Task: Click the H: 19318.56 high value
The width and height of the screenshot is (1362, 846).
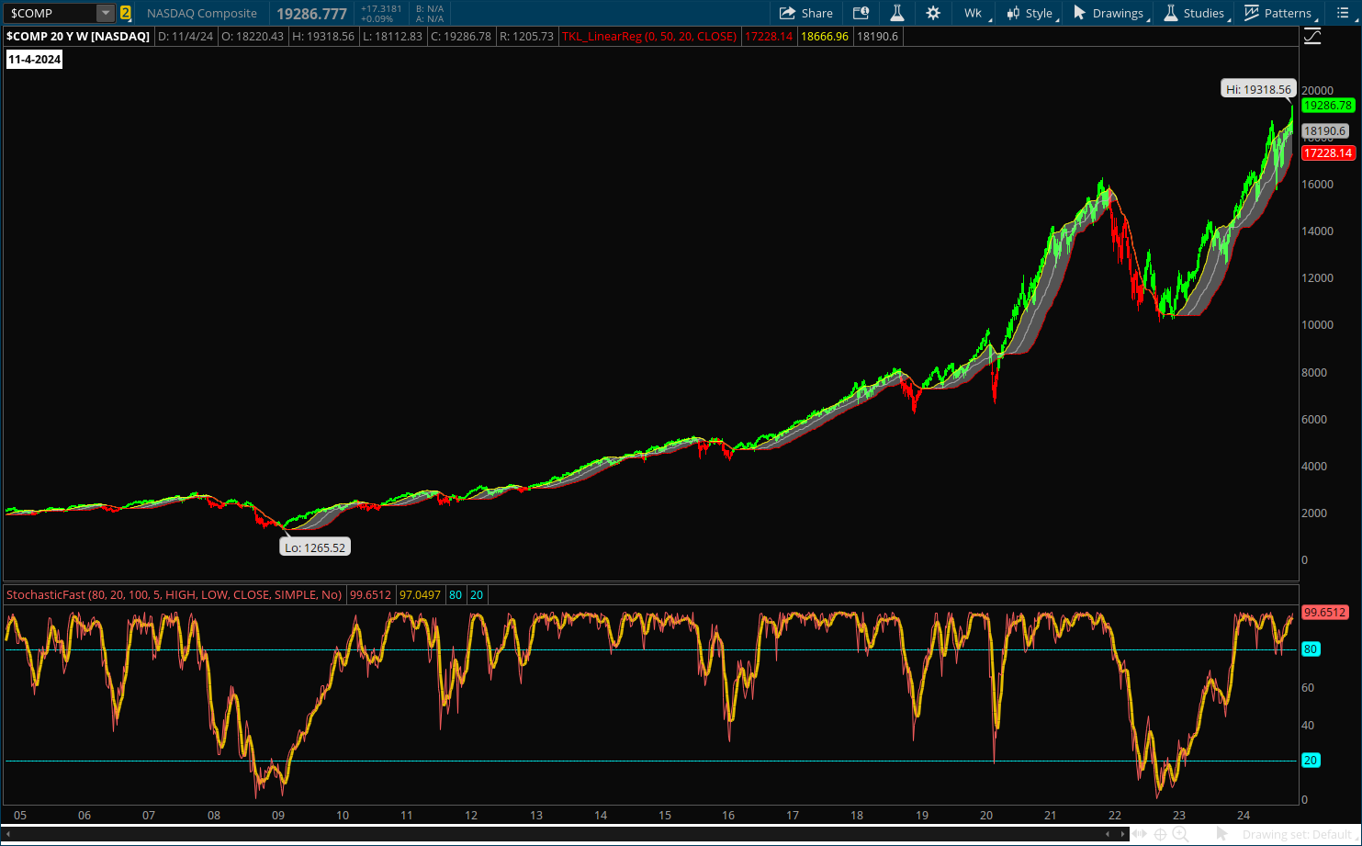Action: coord(323,36)
